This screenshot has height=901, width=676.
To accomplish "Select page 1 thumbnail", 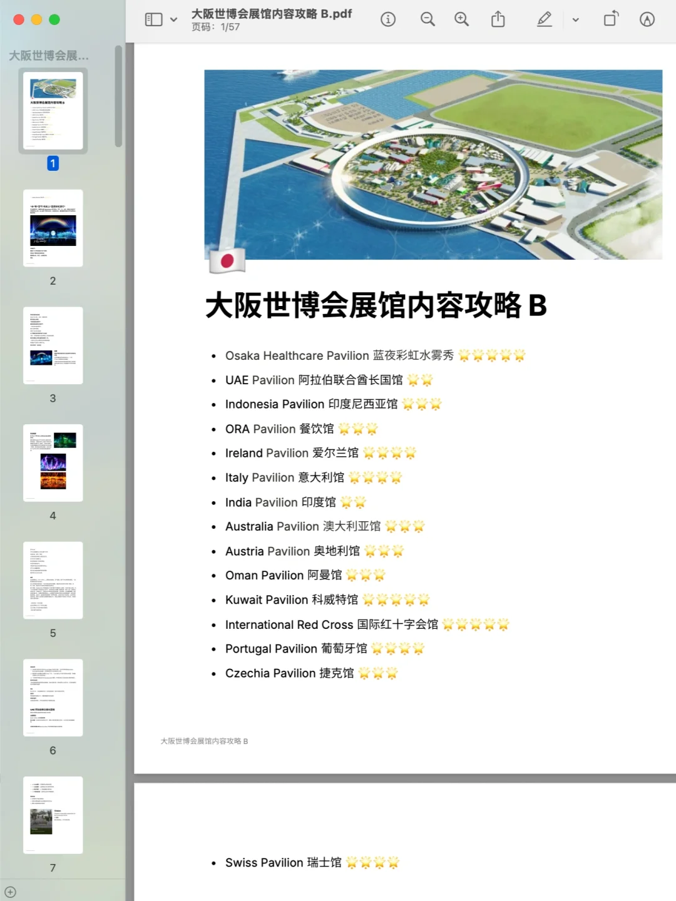I will 53,110.
